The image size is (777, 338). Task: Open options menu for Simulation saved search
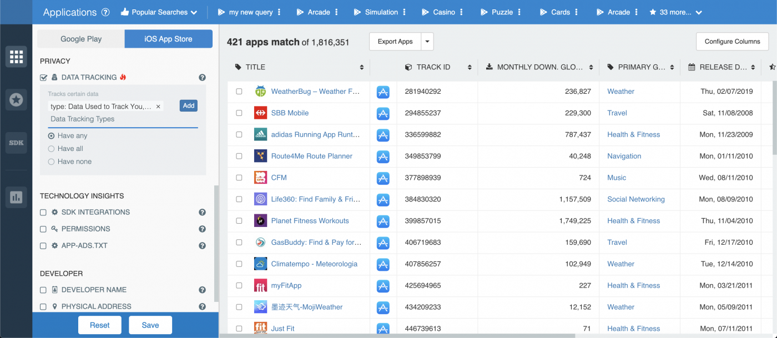pos(405,12)
